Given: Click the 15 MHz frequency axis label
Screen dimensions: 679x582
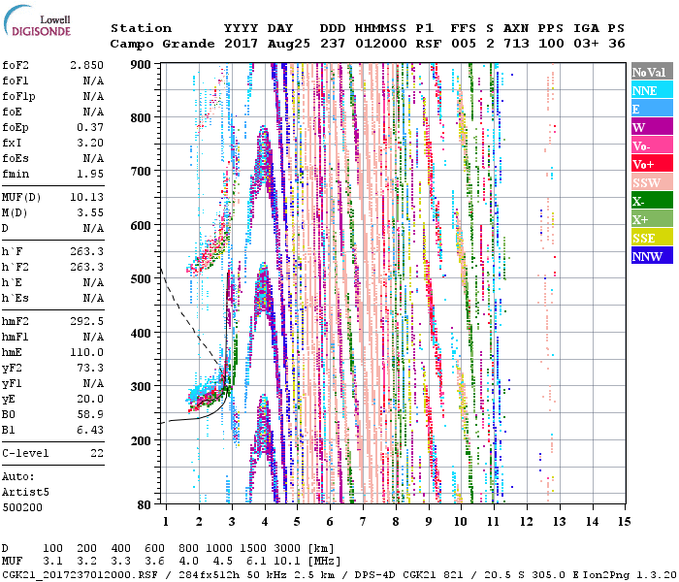Looking at the screenshot, I should [624, 522].
